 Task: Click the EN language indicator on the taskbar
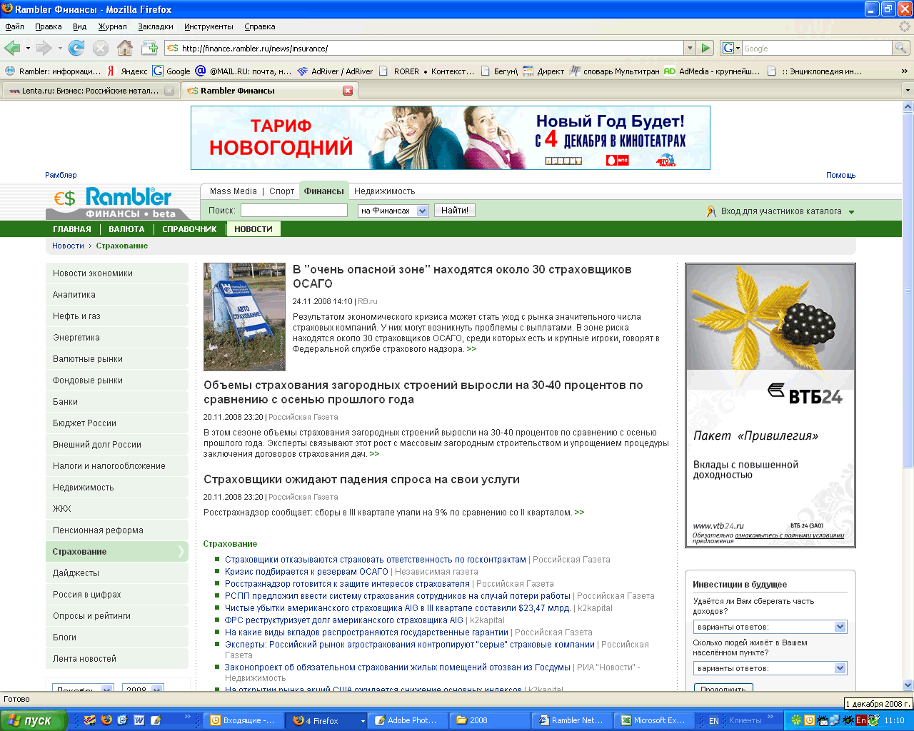pos(714,721)
